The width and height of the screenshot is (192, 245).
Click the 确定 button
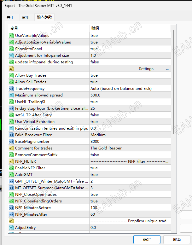(147, 240)
